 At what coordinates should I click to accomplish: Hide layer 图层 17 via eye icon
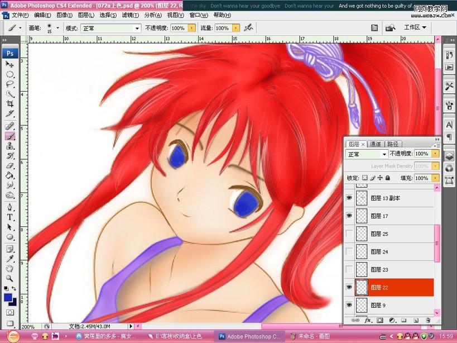click(350, 215)
